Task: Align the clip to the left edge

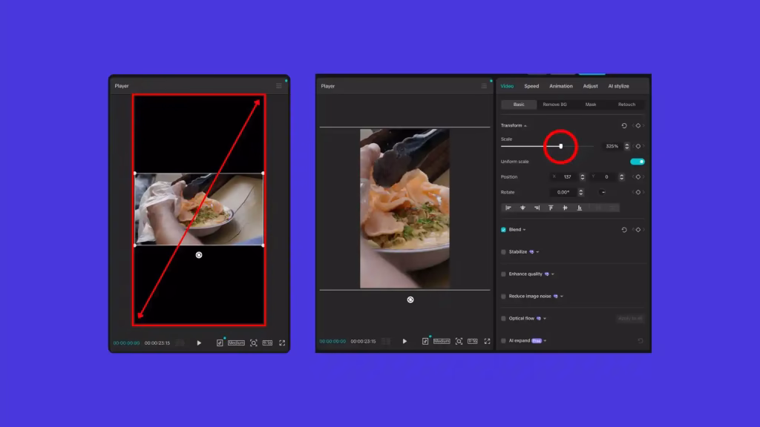Action: (508, 208)
